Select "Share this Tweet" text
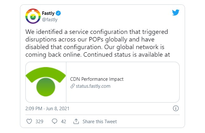The height and width of the screenshot is (133, 205). pos(100,122)
